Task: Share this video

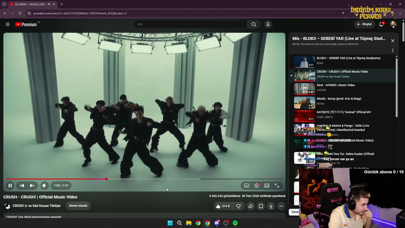Action: 251,206
